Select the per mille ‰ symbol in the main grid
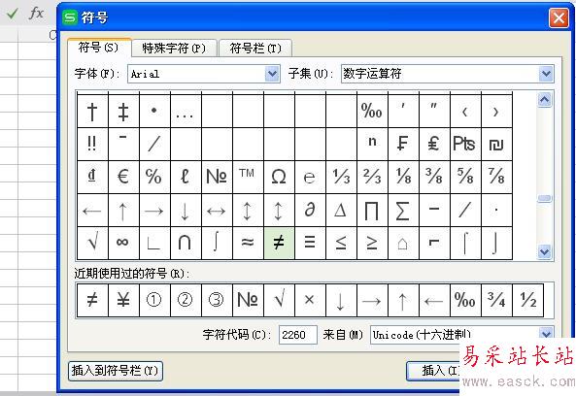Screen dimensions: 576x396 tap(372, 112)
